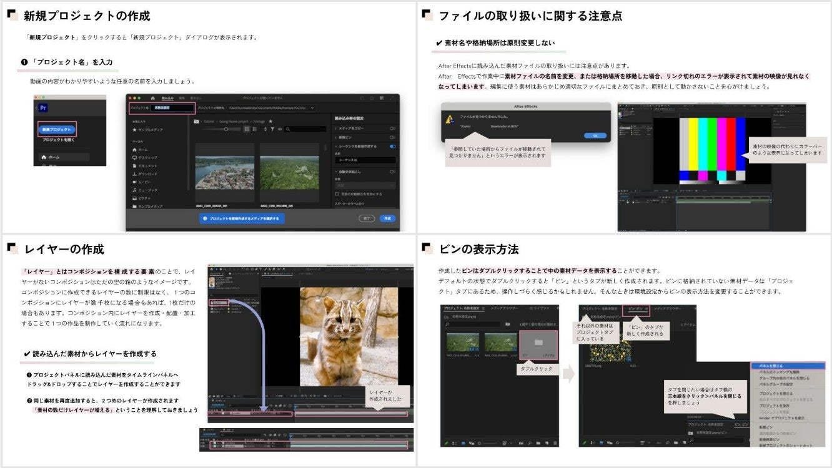The height and width of the screenshot is (468, 832).
Task: Collapse the シーケンスを新規作成する section
Action: click(x=337, y=146)
